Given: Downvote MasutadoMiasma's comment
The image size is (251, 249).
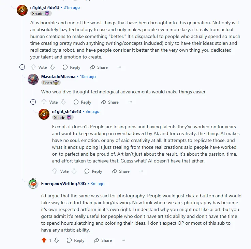Looking at the screenshot, I should pyautogui.click(x=63, y=102).
